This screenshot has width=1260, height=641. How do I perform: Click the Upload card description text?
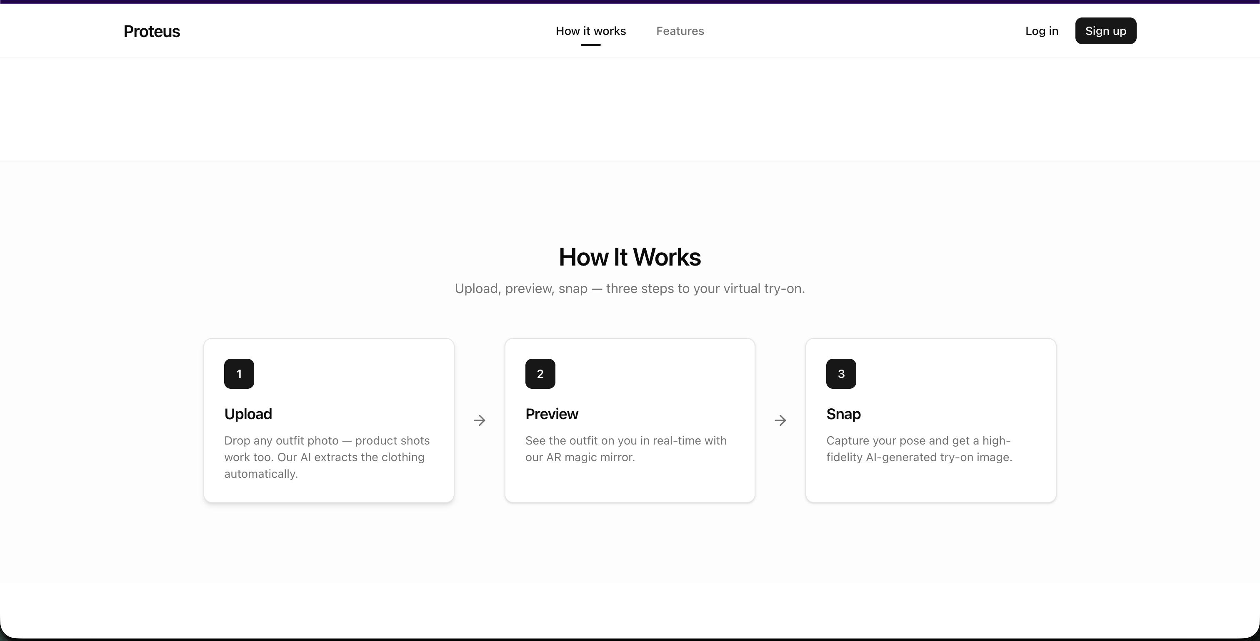point(327,457)
